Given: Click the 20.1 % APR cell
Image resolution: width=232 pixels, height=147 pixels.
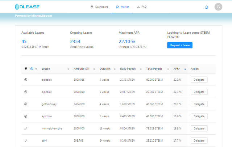Looking at the screenshot, I should [177, 104].
